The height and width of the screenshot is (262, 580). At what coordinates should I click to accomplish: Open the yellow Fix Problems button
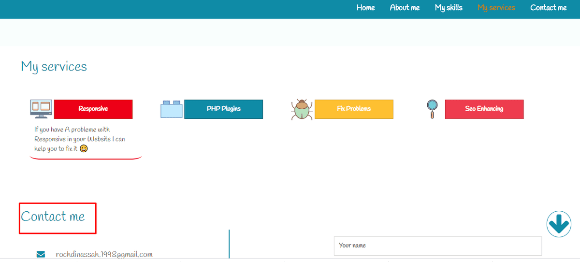click(354, 109)
